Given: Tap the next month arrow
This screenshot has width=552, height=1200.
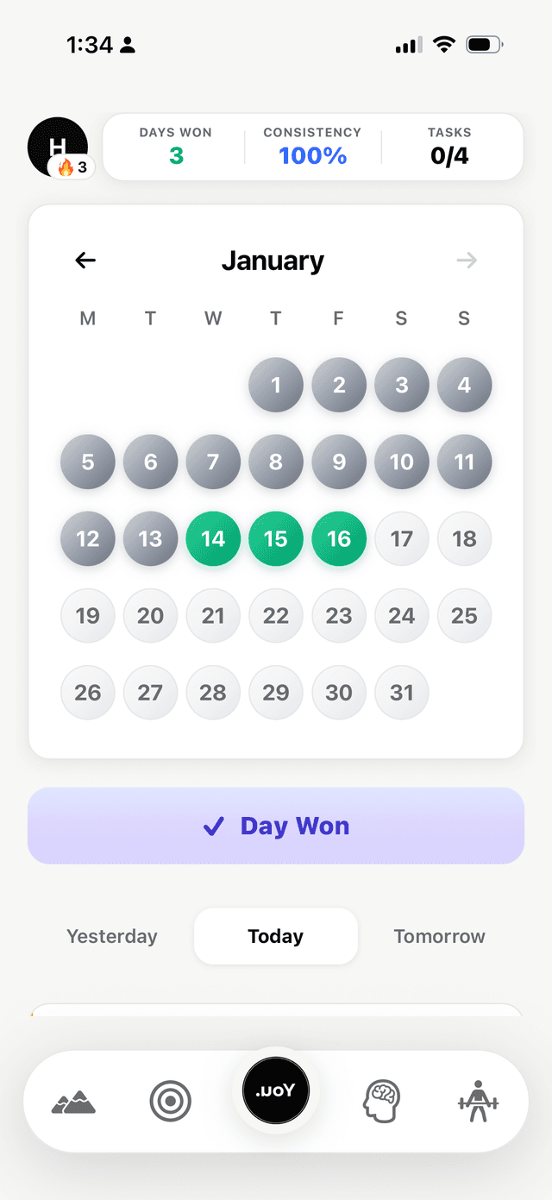Looking at the screenshot, I should (467, 261).
